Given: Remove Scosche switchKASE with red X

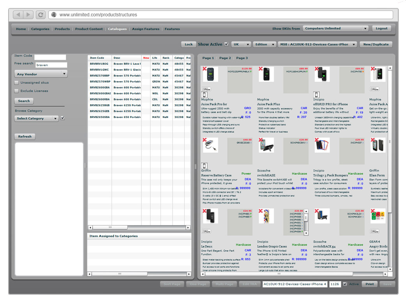Looking at the screenshot, I should [x=261, y=140].
